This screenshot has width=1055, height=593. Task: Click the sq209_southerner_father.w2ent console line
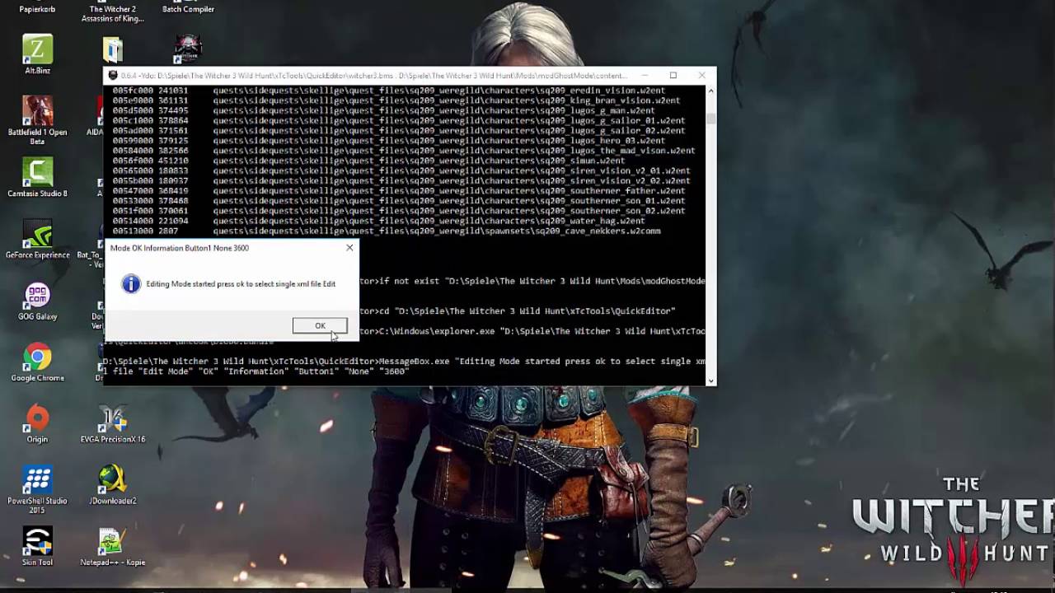399,191
